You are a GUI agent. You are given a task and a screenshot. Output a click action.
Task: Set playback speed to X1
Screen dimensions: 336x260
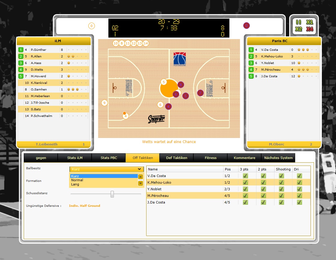pyautogui.click(x=309, y=22)
